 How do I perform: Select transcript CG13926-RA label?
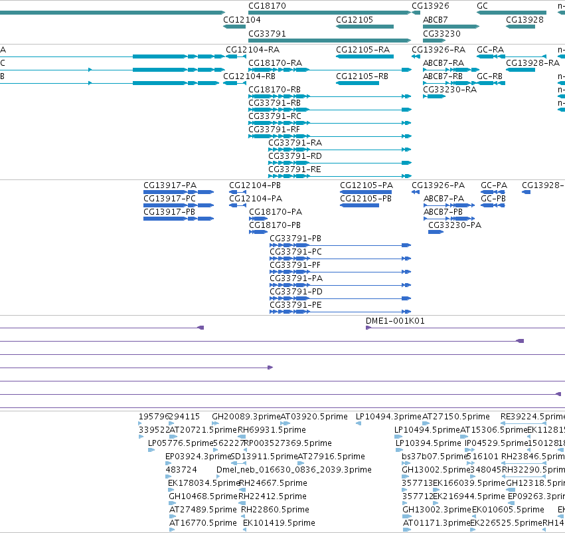tap(439, 50)
